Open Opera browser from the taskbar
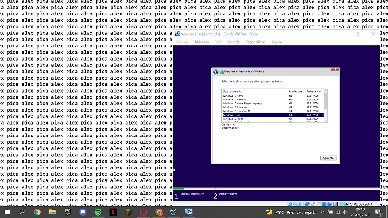Image resolution: width=388 pixels, height=218 pixels. point(143,212)
